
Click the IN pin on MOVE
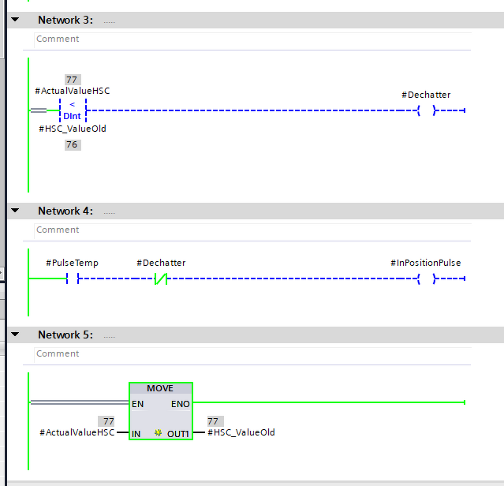[136, 434]
